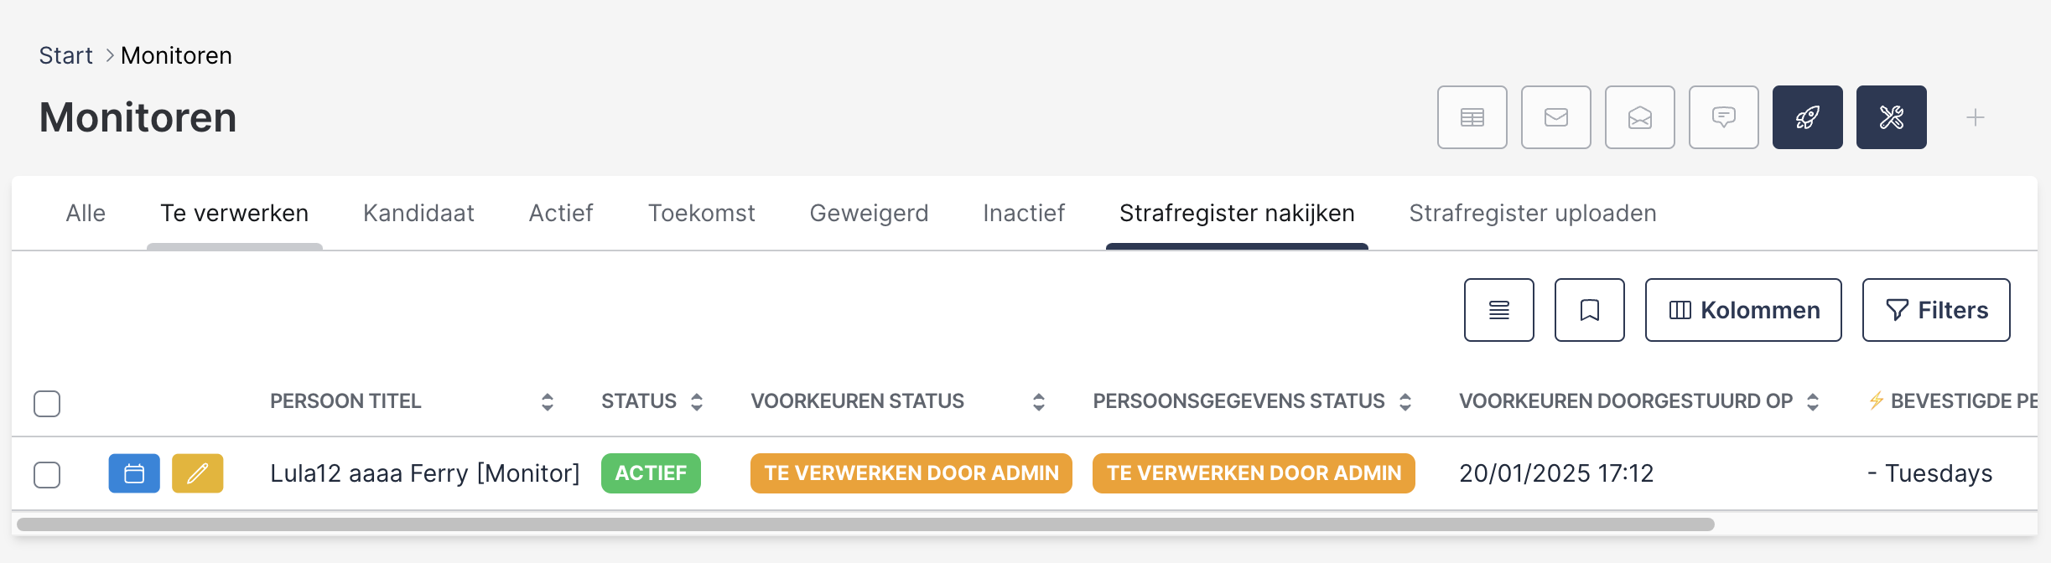Click the open envelope icon button
Screen dimensions: 2051x563
coord(1639,117)
